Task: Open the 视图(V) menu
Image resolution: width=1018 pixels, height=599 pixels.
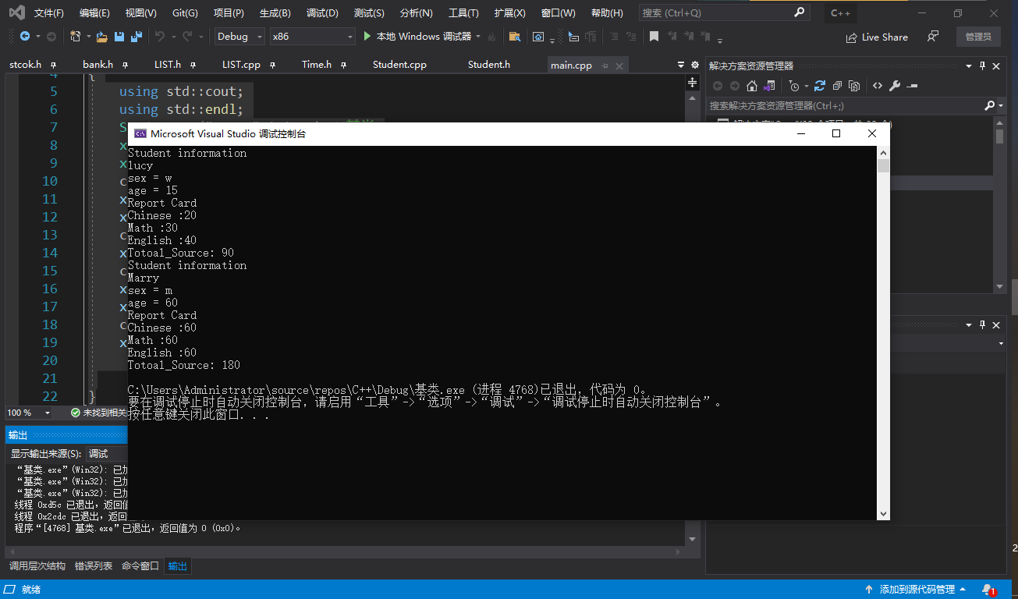Action: point(140,13)
